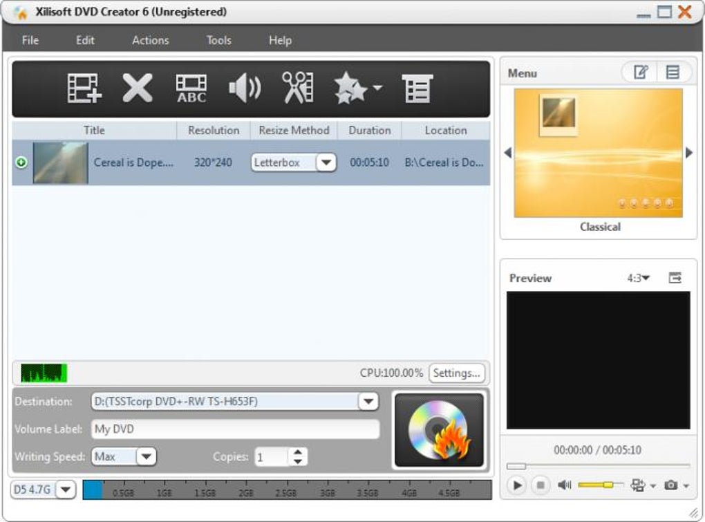Click the disc capacity usage bar

click(x=287, y=490)
